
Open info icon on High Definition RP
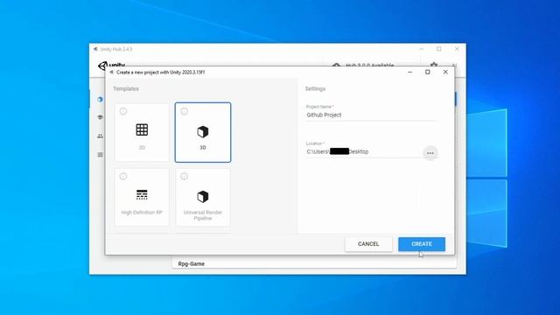pyautogui.click(x=123, y=177)
